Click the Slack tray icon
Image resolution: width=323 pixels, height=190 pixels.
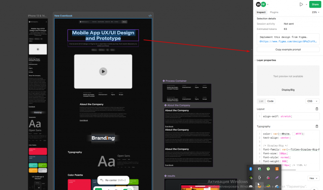coord(268,178)
